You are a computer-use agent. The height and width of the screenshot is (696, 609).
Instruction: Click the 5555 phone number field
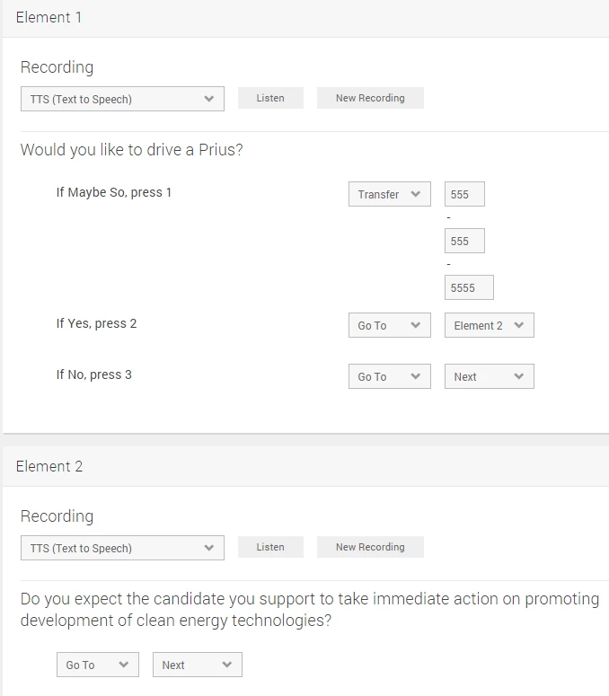click(469, 287)
